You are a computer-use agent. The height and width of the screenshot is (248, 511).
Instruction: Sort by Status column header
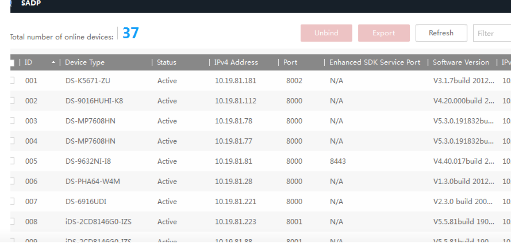point(166,62)
